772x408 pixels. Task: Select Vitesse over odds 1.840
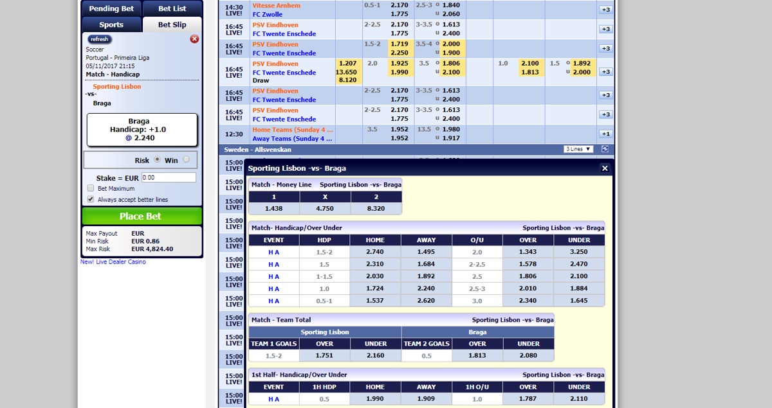452,5
